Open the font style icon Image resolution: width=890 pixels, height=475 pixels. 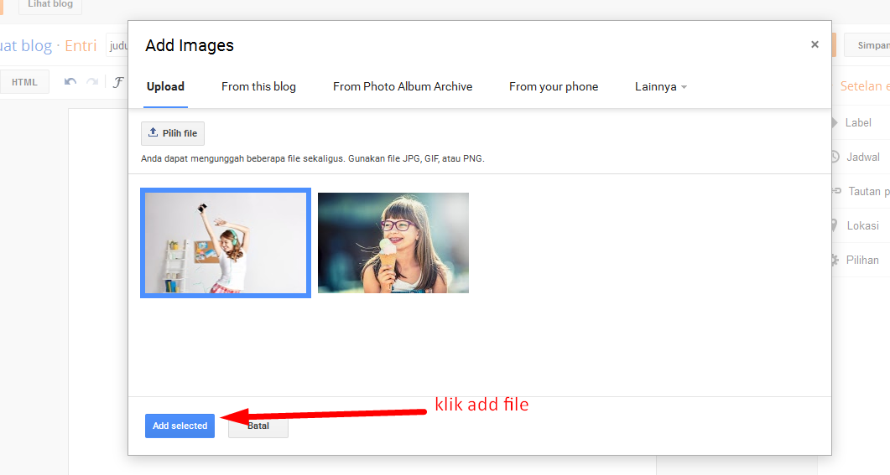(117, 82)
